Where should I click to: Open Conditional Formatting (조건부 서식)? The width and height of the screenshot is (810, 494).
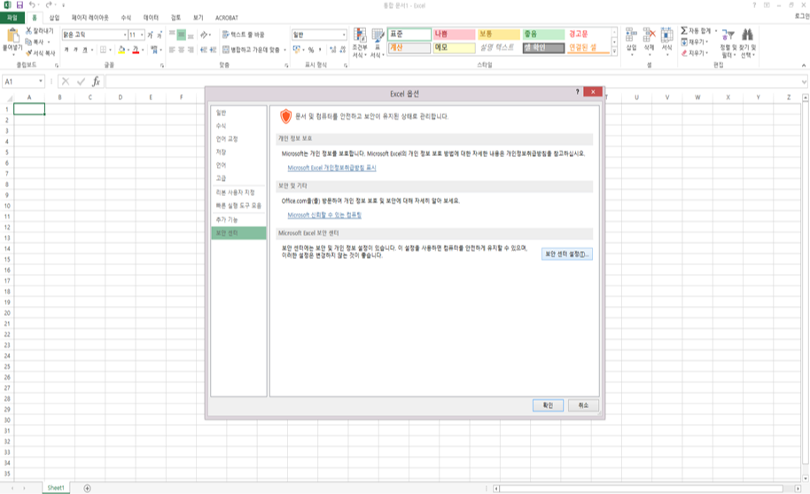coord(360,43)
